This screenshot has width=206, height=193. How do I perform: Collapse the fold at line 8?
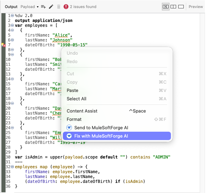pos(13,50)
